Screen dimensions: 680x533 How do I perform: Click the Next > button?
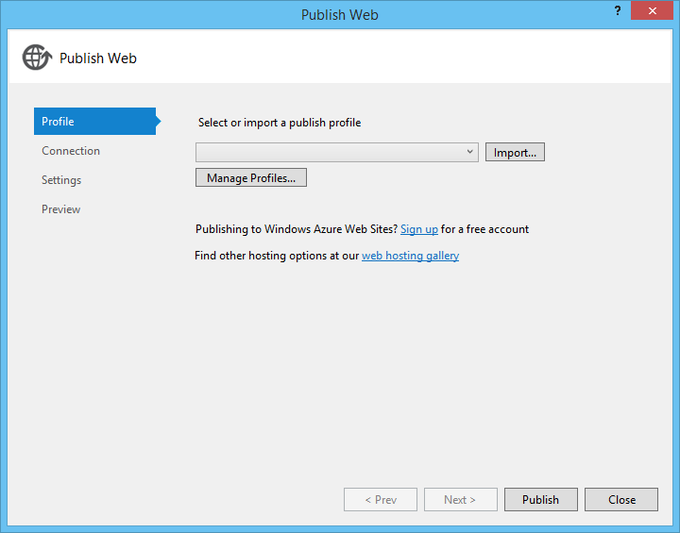(461, 500)
